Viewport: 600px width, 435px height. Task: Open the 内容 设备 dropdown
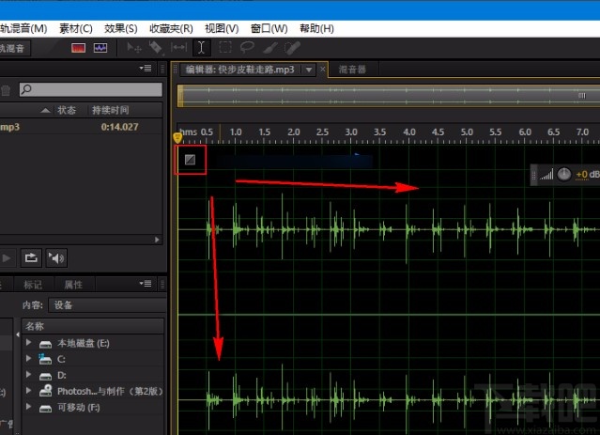pos(107,305)
